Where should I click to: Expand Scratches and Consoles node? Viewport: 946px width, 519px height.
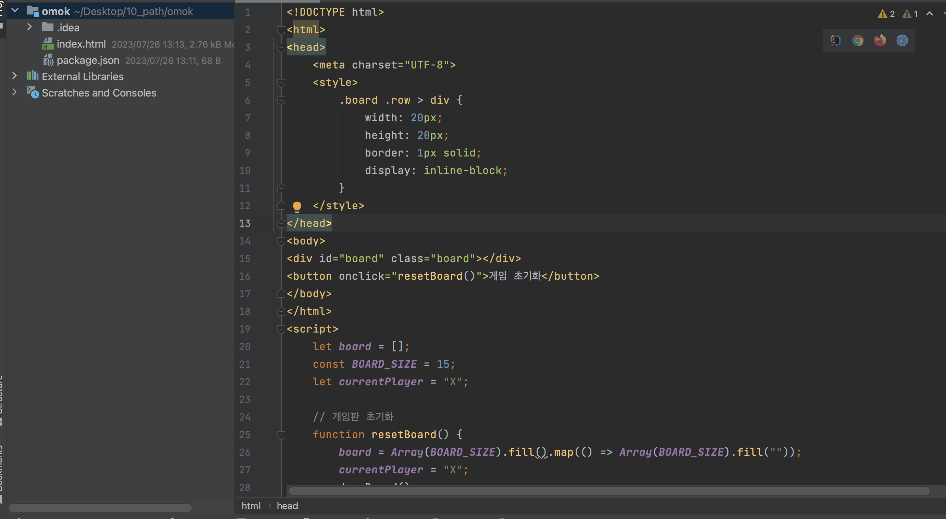[x=14, y=92]
